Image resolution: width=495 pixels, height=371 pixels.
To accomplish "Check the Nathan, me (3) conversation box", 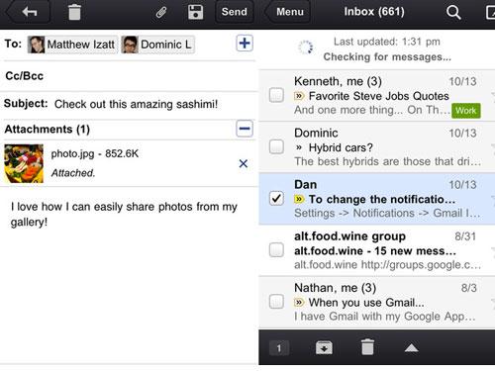I will coord(276,302).
